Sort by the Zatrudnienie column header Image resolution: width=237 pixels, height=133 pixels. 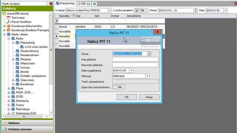click(145, 16)
